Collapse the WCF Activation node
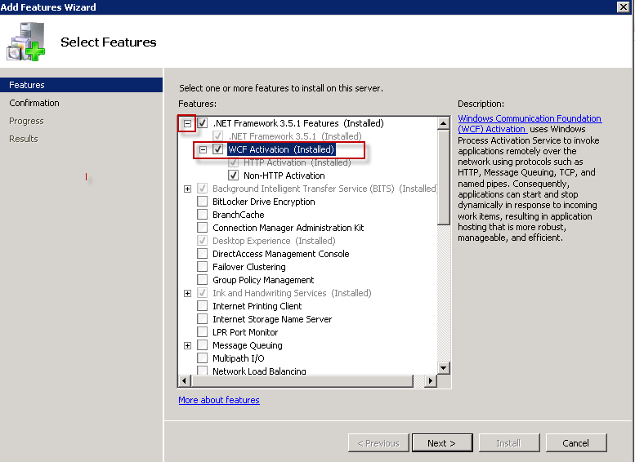Image resolution: width=635 pixels, height=462 pixels. click(203, 149)
